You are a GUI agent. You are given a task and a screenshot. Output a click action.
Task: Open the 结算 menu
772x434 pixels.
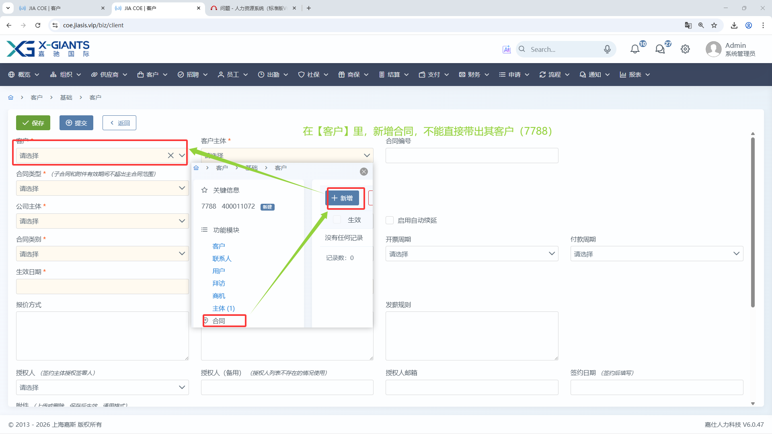pyautogui.click(x=394, y=75)
